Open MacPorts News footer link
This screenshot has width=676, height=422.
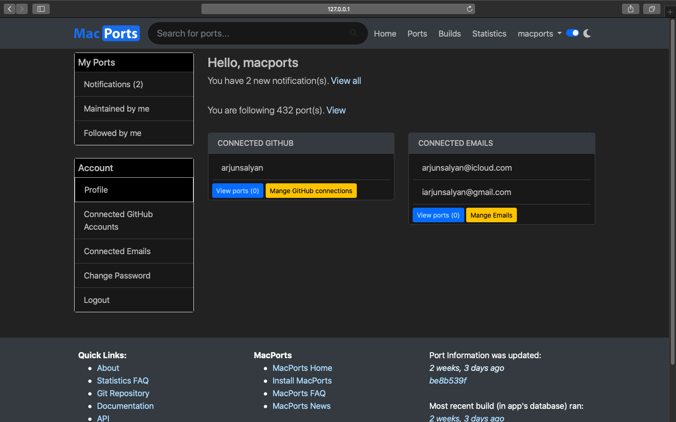click(x=301, y=406)
